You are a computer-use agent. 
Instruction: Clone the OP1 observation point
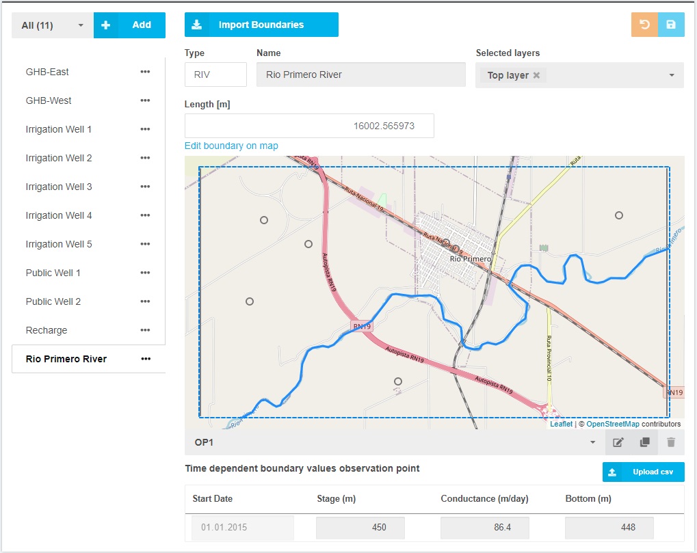tap(644, 442)
